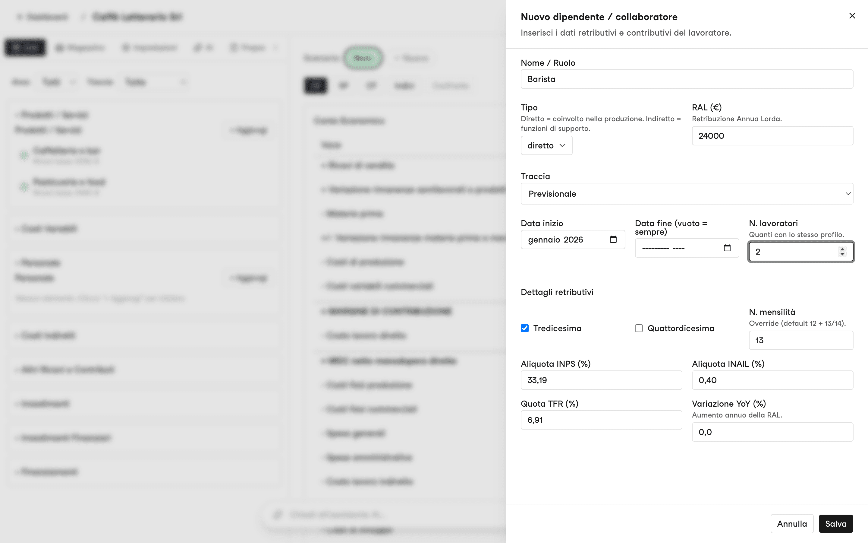868x543 pixels.
Task: Close the Nuovo dipendente panel
Action: tap(852, 16)
